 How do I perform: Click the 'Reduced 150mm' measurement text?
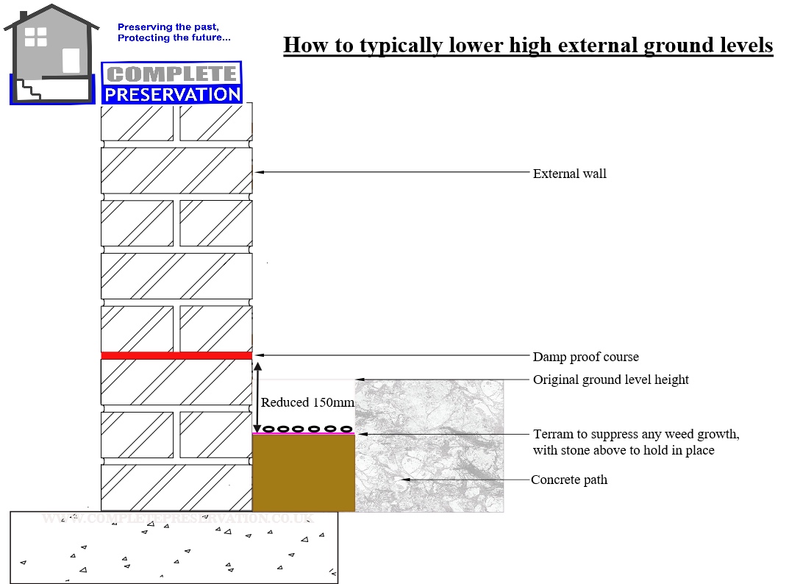tap(307, 402)
